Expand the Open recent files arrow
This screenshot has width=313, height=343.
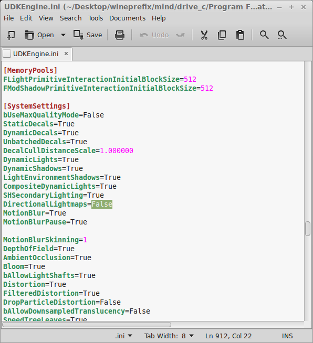(x=63, y=35)
